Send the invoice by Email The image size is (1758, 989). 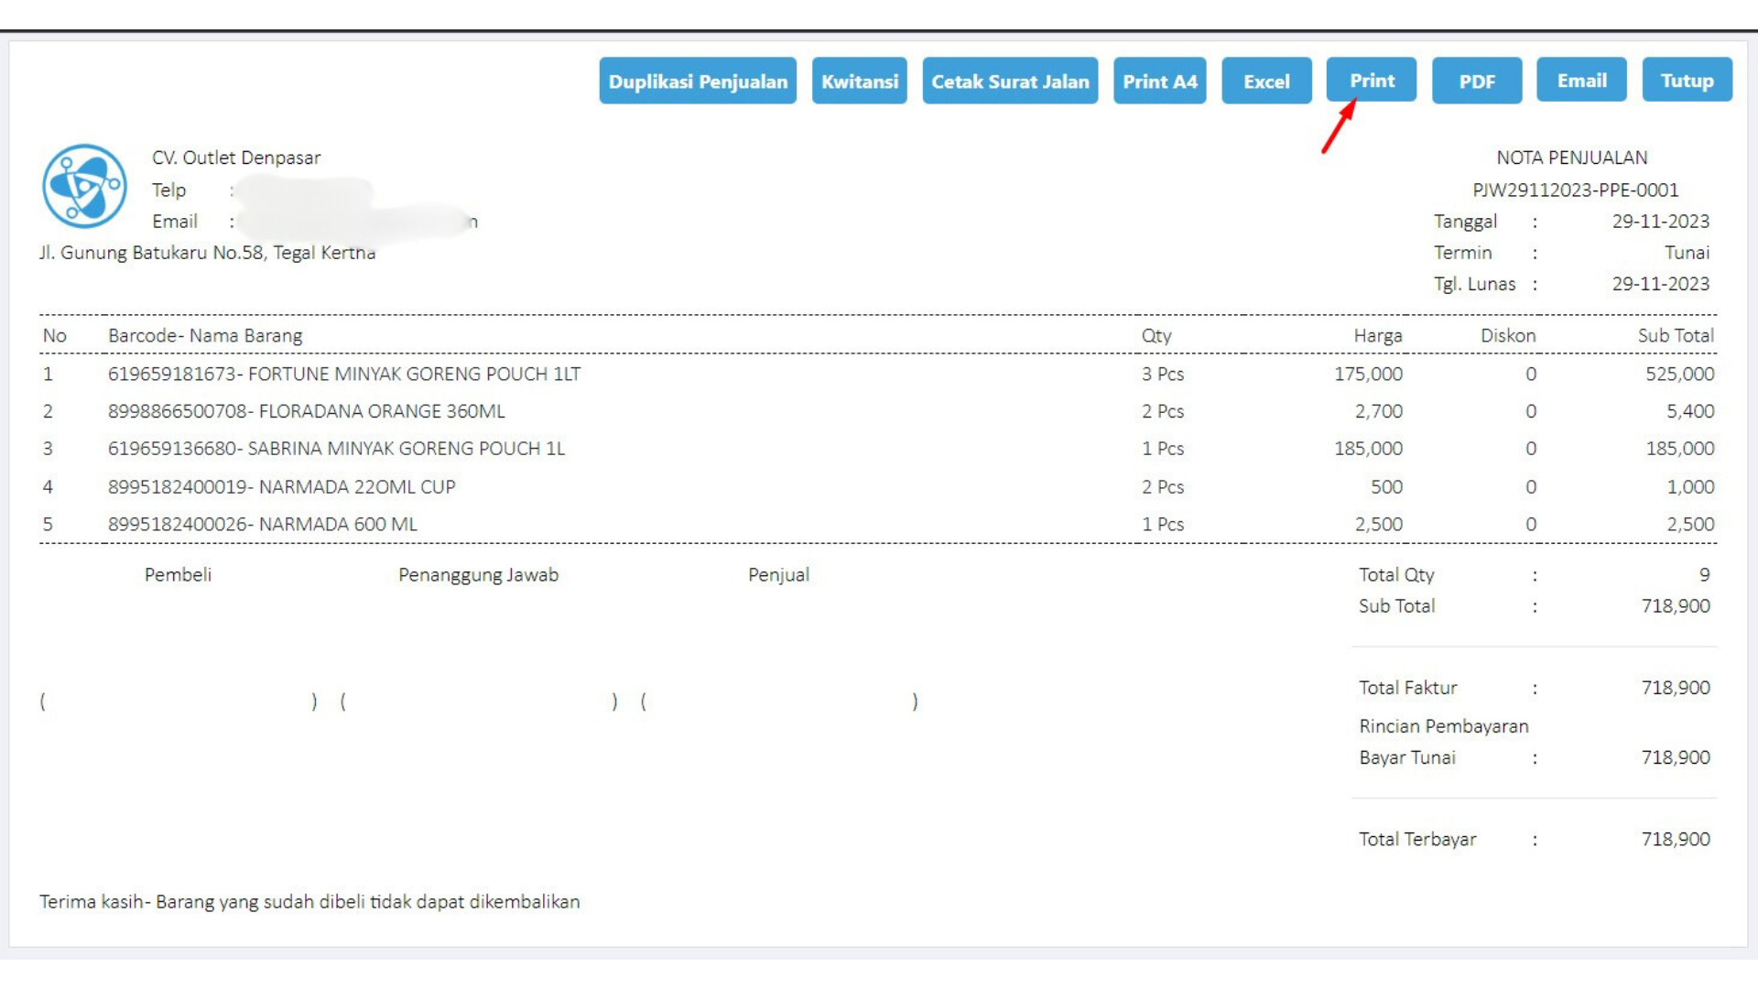[x=1581, y=80]
